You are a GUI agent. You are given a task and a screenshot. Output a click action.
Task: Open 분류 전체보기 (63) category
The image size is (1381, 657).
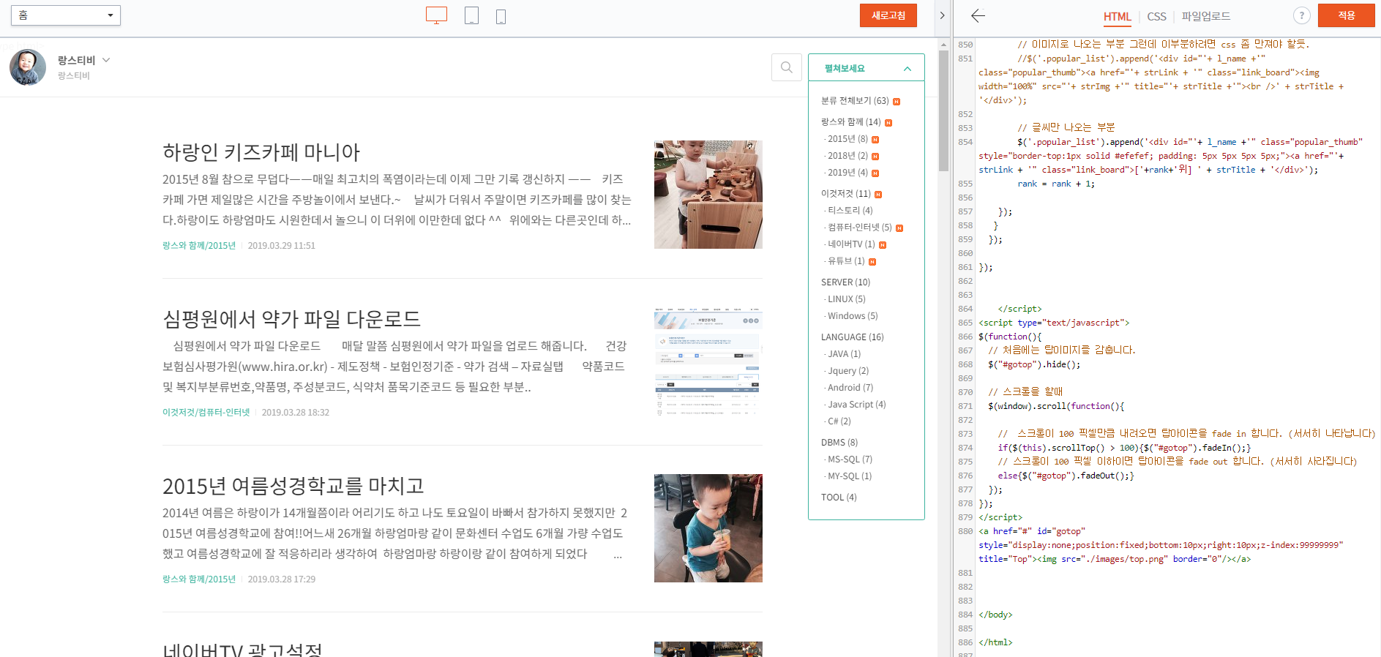(x=854, y=101)
